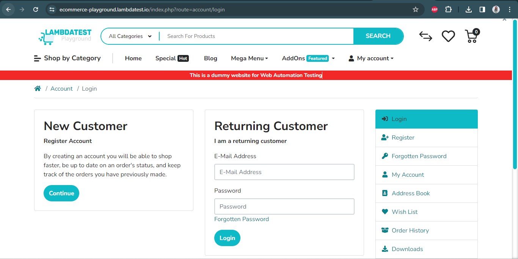Click the product compare arrows icon
The width and height of the screenshot is (518, 259).
coord(425,36)
